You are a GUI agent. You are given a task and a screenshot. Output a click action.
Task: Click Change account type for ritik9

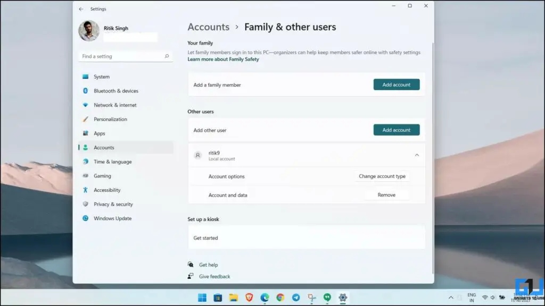(382, 176)
